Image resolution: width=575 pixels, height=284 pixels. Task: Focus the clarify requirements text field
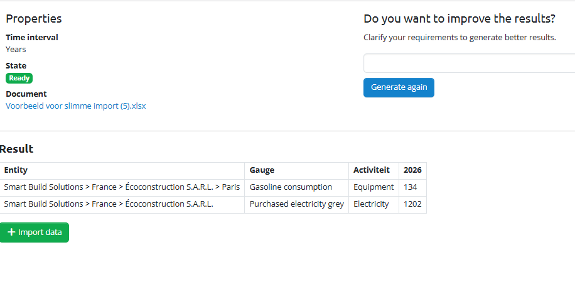(x=469, y=63)
